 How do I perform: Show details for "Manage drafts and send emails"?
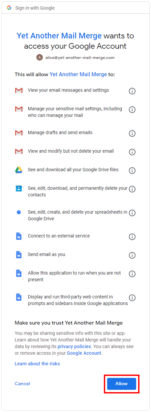point(132,133)
